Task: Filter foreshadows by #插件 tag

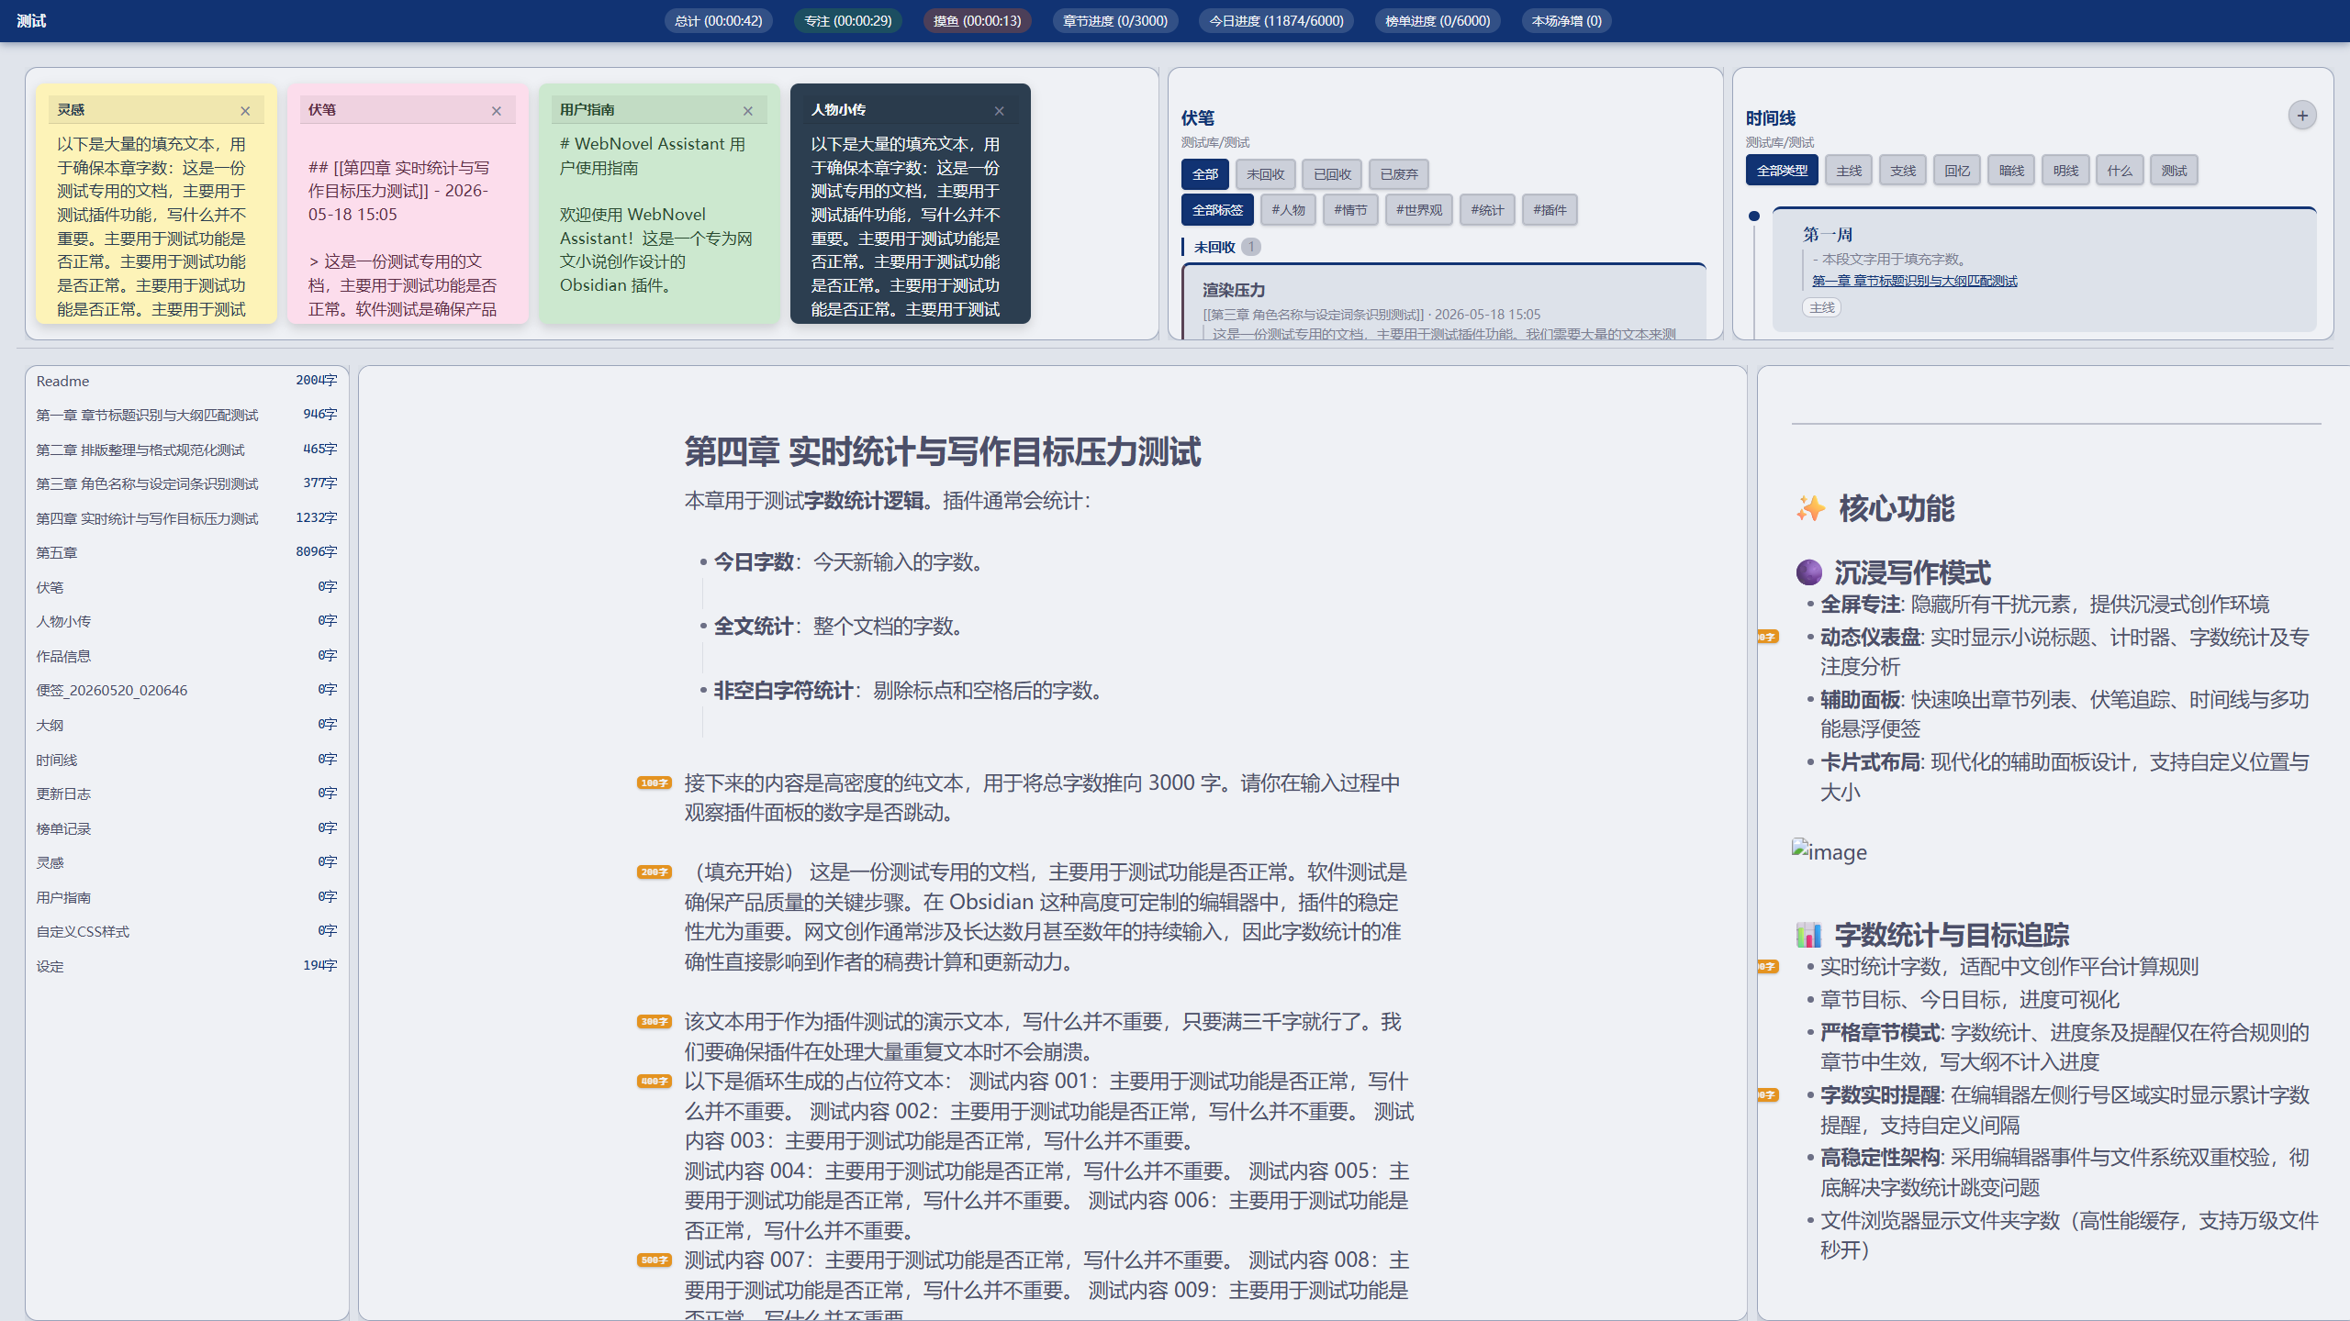Action: point(1550,210)
